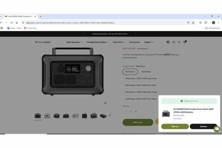Click the View cart button
The height and width of the screenshot is (148, 222).
175,126
